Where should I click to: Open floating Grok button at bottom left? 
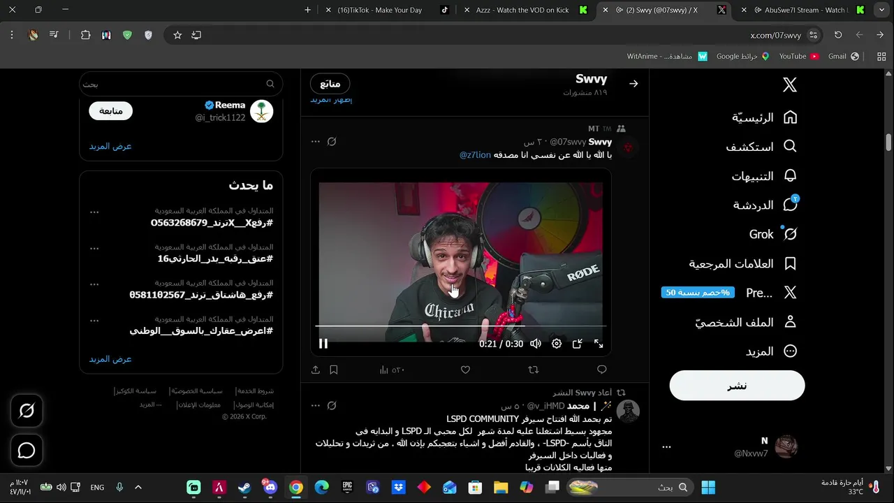[27, 411]
